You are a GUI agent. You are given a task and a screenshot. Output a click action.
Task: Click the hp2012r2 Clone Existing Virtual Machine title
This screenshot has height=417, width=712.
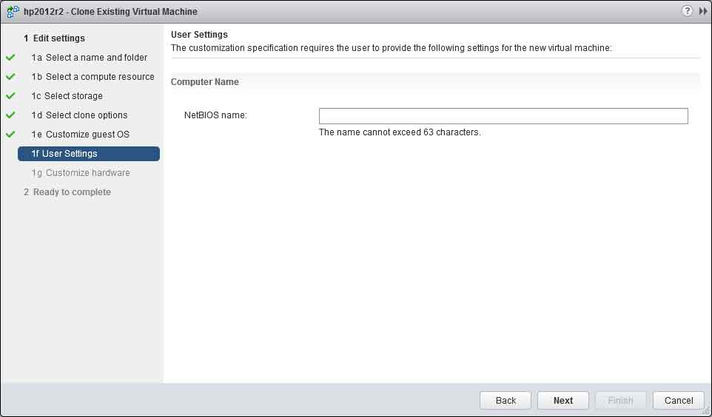click(x=110, y=11)
